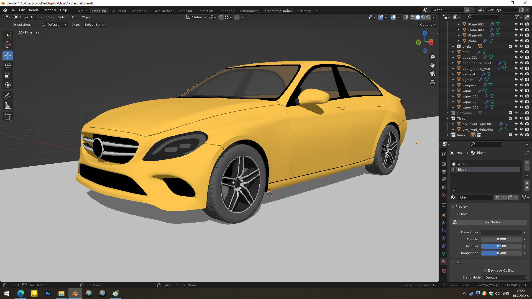The image size is (532, 299).
Task: Activate the Rotate tool
Action: coord(8,66)
